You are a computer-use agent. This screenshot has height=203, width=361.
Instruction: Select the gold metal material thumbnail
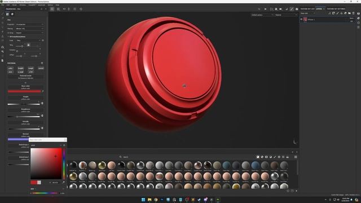[x=73, y=176]
